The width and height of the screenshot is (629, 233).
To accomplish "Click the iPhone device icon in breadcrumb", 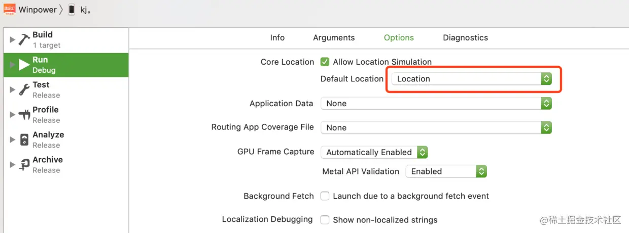I will (x=72, y=10).
